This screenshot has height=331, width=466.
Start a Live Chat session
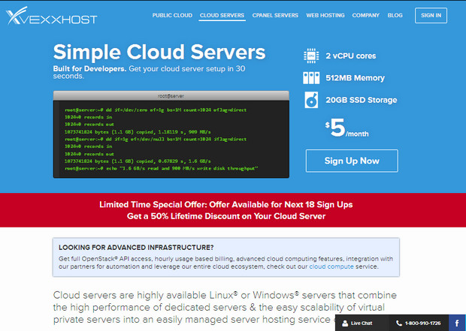tap(362, 323)
